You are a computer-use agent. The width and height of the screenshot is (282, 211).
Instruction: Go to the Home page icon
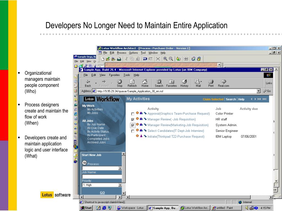point(145,84)
